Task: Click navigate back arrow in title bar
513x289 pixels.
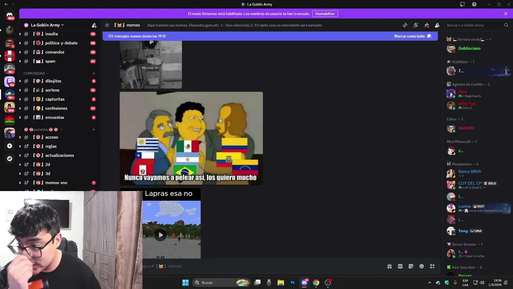Action: point(6,4)
